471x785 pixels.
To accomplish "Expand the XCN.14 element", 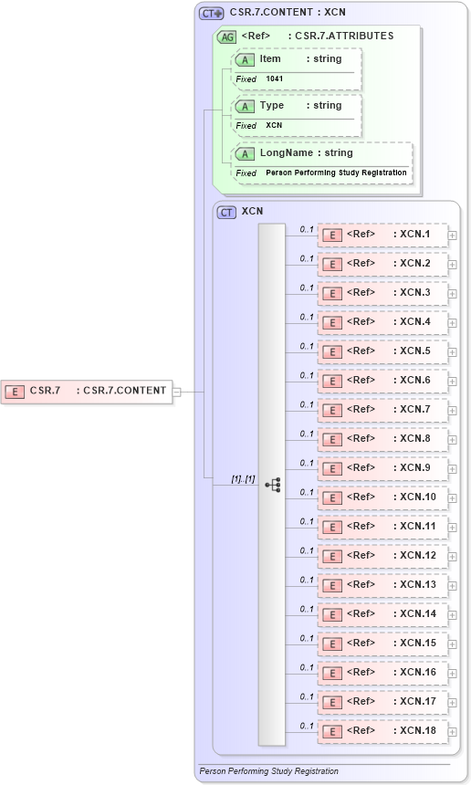I will 452,615.
